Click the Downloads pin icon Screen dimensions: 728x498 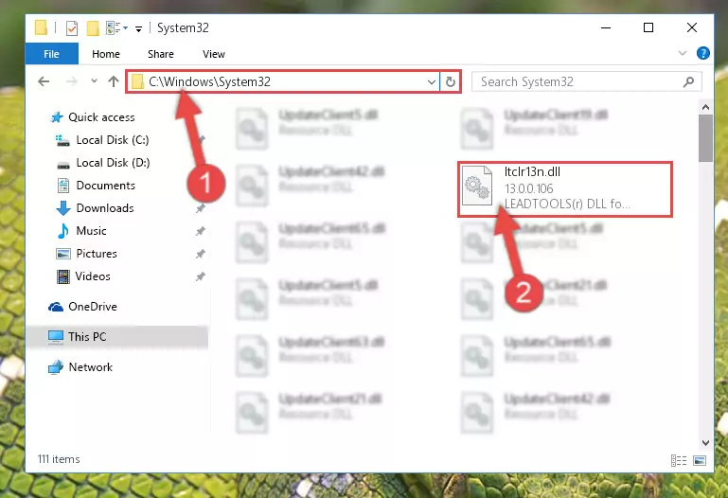(200, 208)
